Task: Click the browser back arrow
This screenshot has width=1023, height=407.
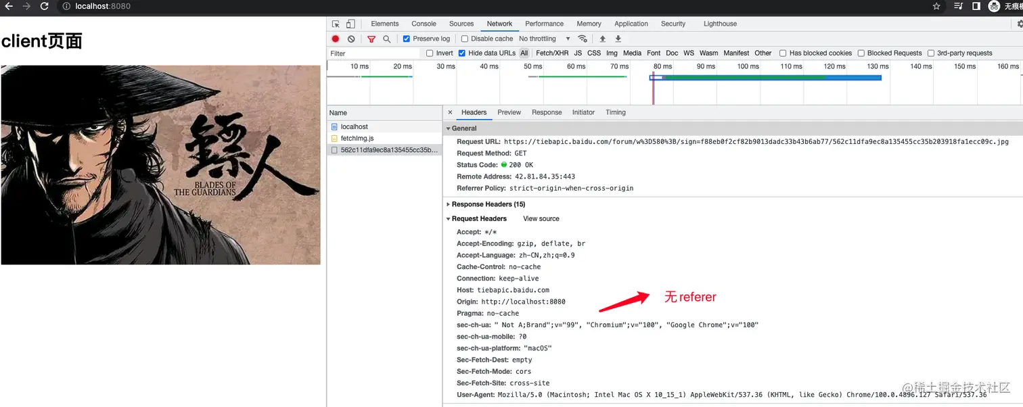Action: tap(9, 6)
